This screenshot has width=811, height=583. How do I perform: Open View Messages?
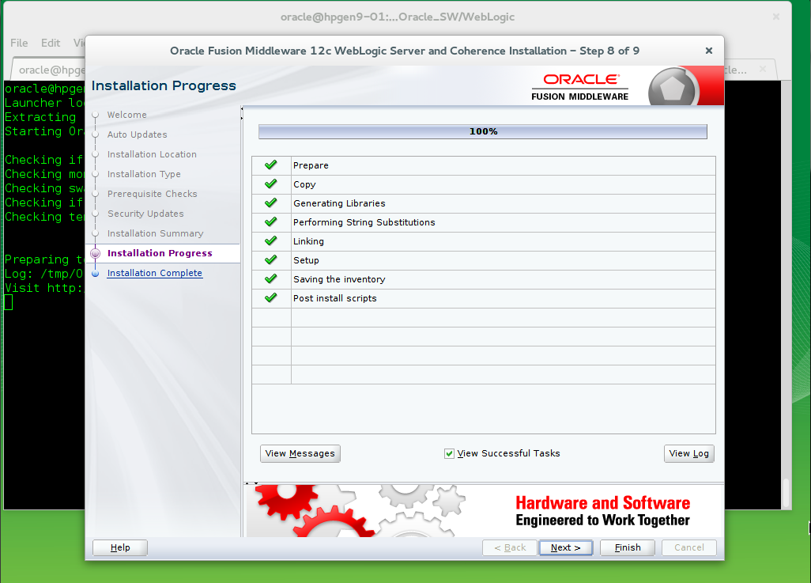point(300,453)
